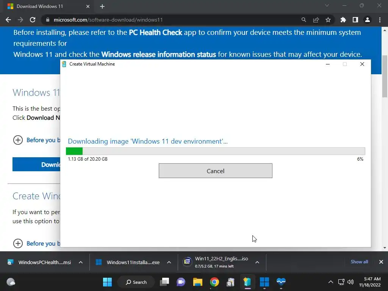This screenshot has height=291, width=388.
Task: Switch to Chrome on the taskbar
Action: coord(214,282)
